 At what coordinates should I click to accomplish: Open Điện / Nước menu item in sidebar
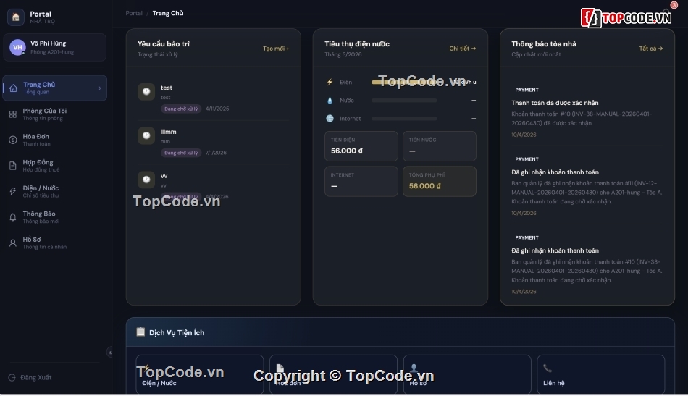[55, 191]
